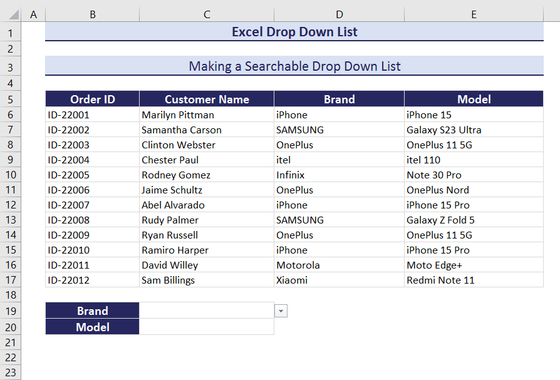Click customer Jaime Schultz

coord(207,190)
